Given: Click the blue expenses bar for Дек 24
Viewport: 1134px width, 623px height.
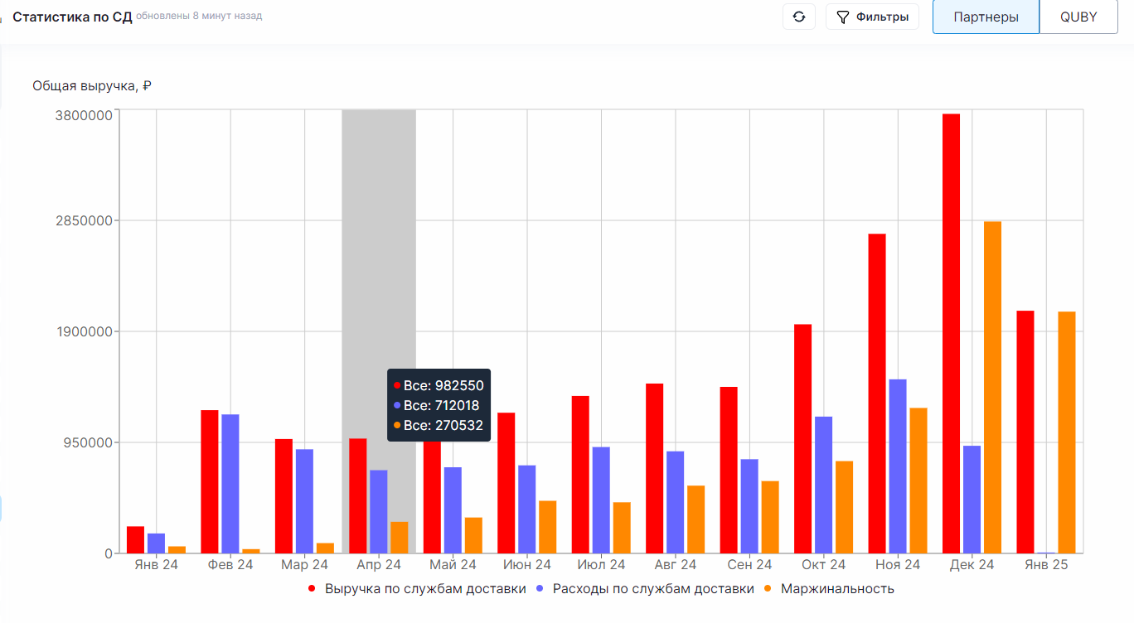Looking at the screenshot, I should (x=972, y=499).
